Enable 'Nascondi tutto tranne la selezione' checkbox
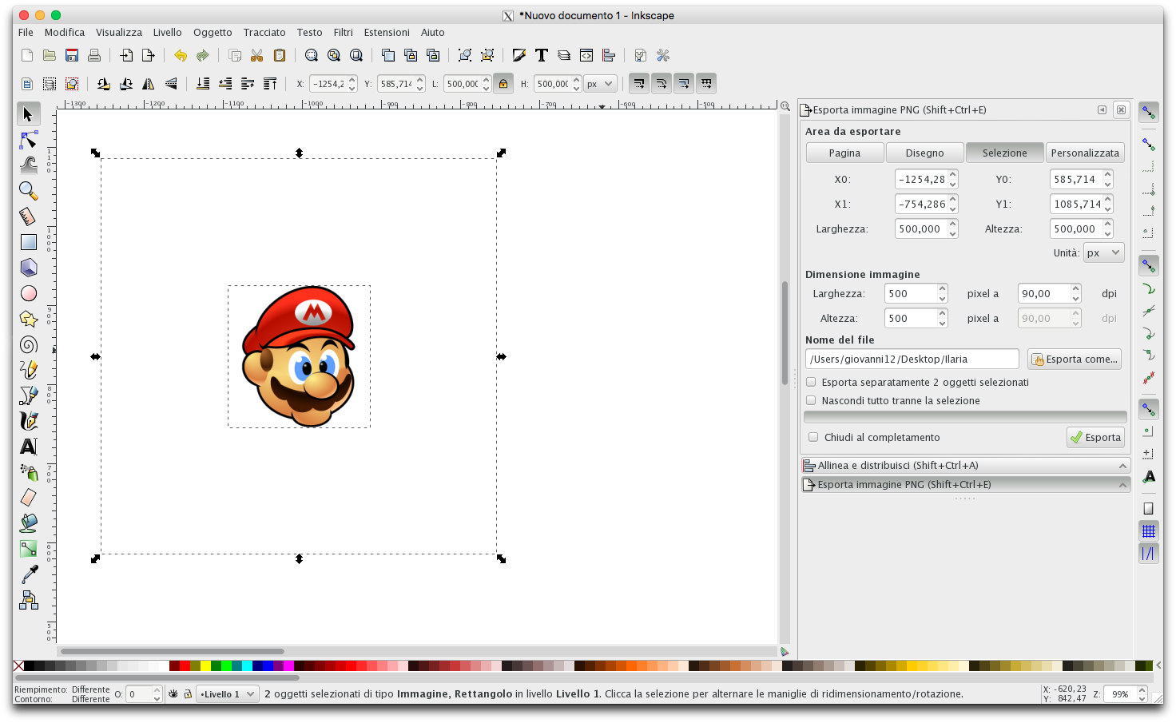Viewport: 1176px width, 723px height. point(811,400)
